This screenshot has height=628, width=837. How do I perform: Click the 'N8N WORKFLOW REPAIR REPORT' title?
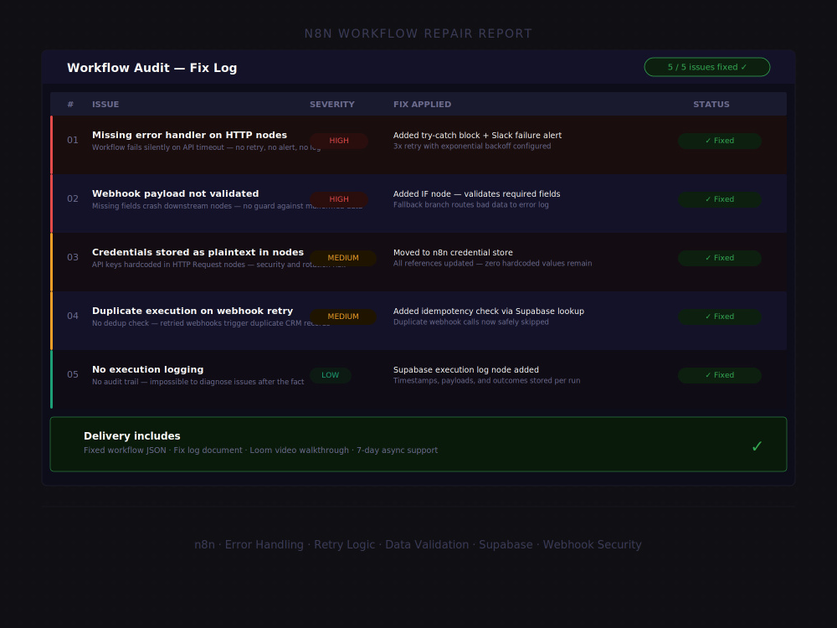418,33
